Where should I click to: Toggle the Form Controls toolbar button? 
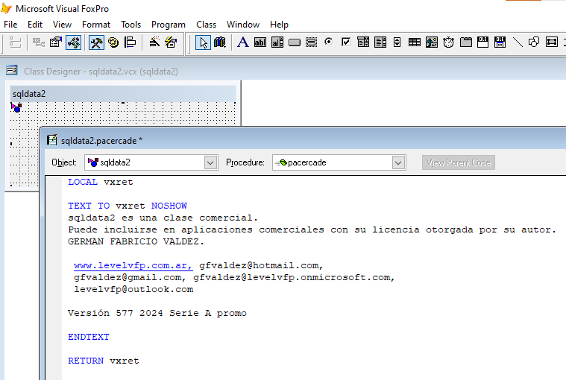pyautogui.click(x=96, y=42)
